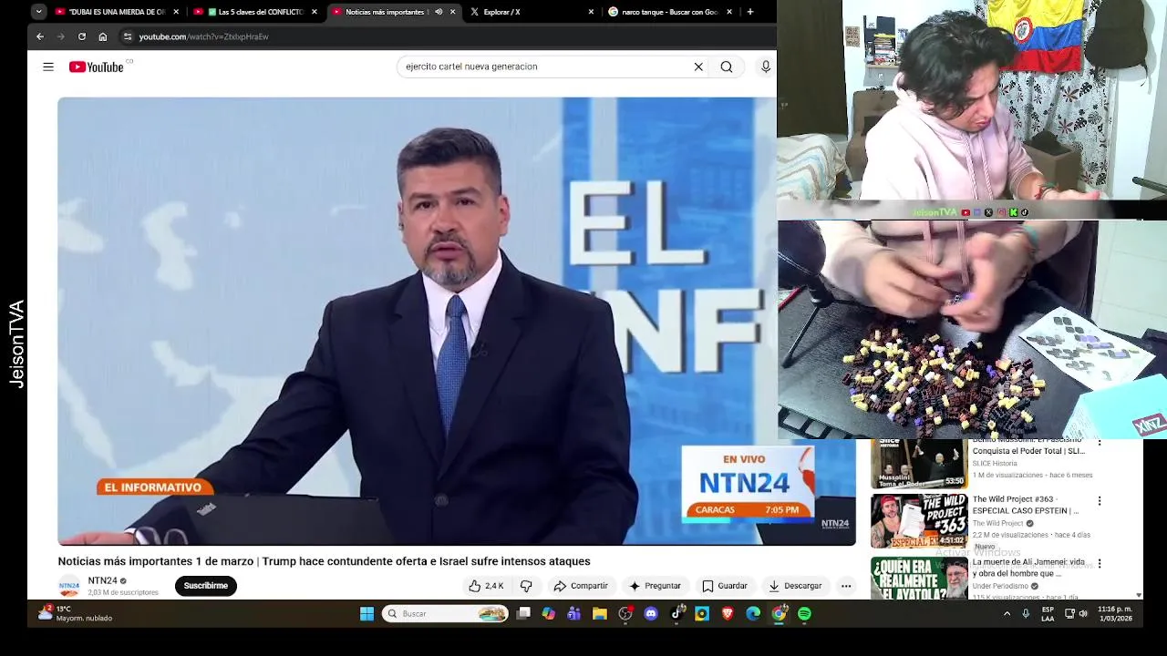Viewport: 1167px width, 656px height.
Task: View site information icon in address bar
Action: (128, 36)
